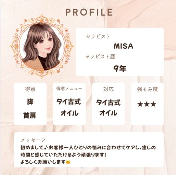Click the 首肩 specialty text
The width and height of the screenshot is (176, 175).
[30, 116]
